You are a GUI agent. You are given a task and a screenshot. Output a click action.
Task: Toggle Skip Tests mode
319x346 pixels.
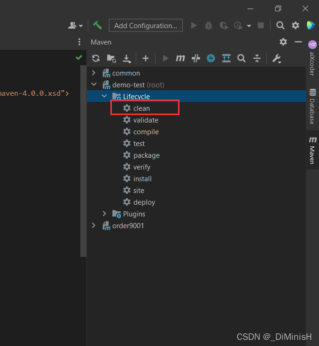pyautogui.click(x=196, y=58)
